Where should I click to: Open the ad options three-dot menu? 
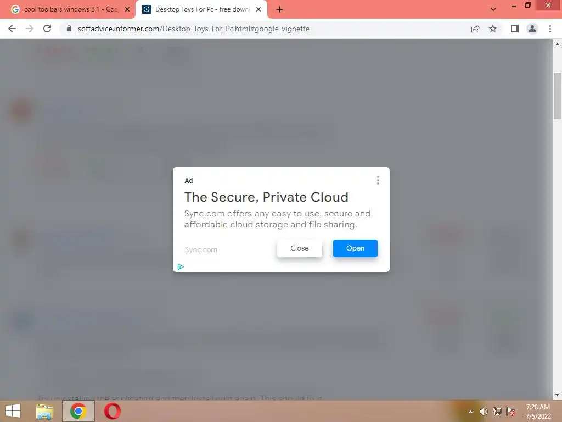coord(378,180)
